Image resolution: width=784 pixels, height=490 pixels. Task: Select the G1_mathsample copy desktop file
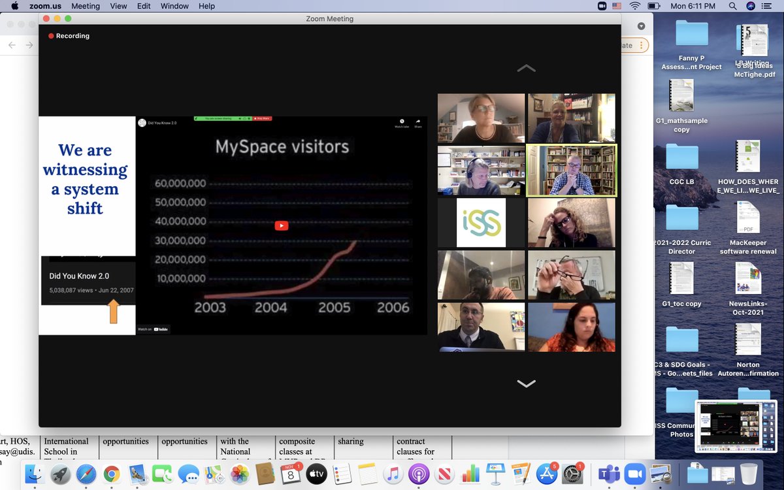[x=681, y=105]
